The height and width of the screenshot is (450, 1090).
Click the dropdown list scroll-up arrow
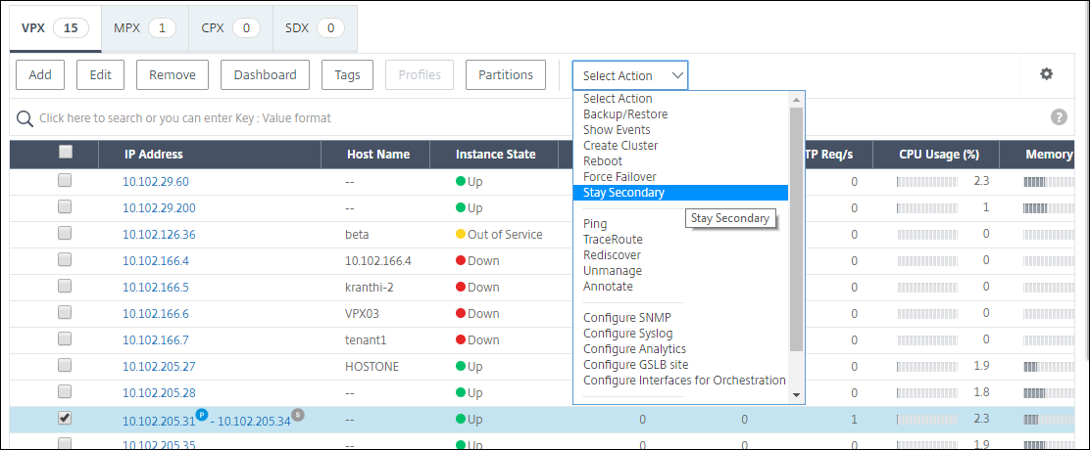coord(797,99)
